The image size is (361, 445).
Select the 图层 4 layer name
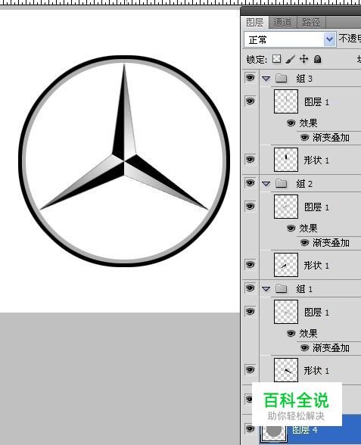pyautogui.click(x=305, y=430)
